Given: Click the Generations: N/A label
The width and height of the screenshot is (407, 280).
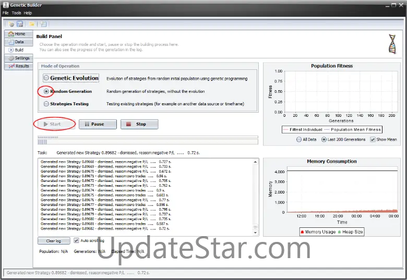Looking at the screenshot, I should tap(90, 251).
